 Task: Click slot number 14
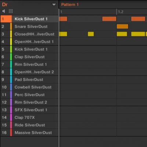(4, 118)
